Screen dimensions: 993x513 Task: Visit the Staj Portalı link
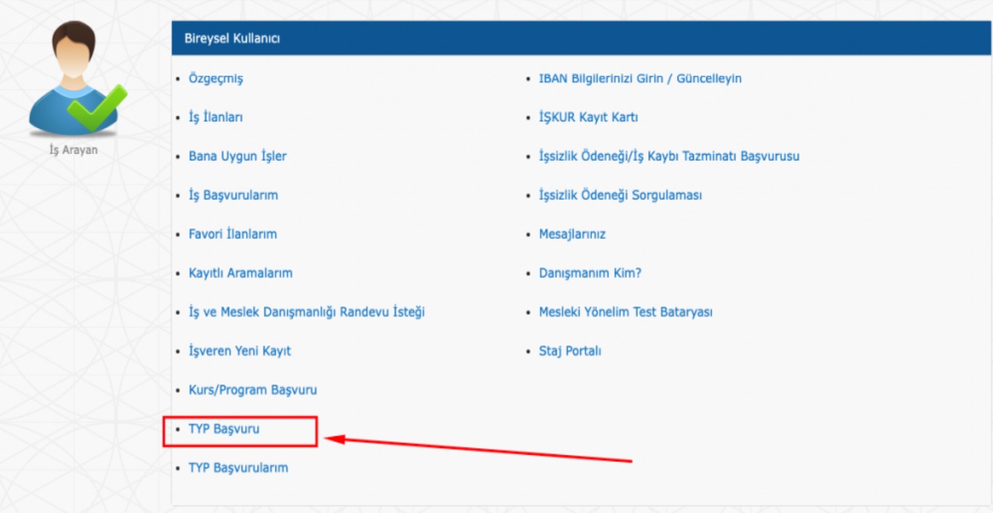[570, 351]
